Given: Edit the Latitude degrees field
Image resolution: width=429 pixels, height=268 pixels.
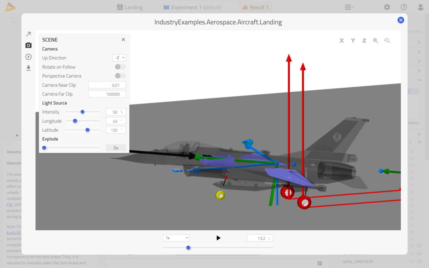Looking at the screenshot, I should 116,130.
